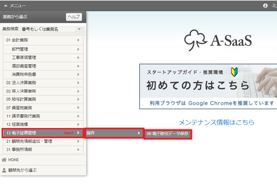Expand the 01 会計業務 arrow
The width and height of the screenshot is (277, 185).
78,40
